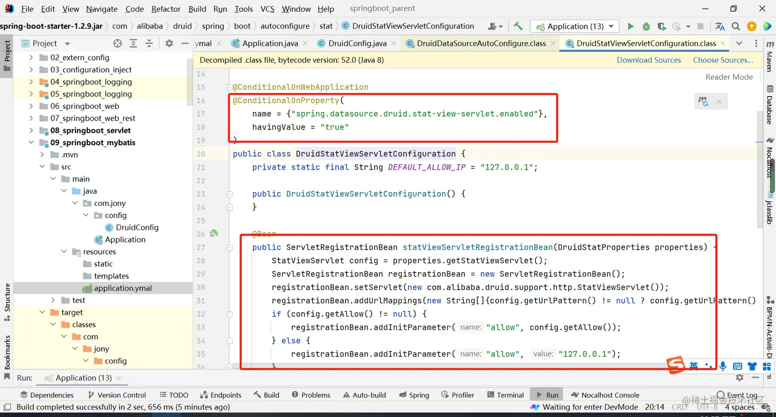Viewport: 776px width, 417px height.
Task: Open Run panel gear settings
Action: (x=740, y=377)
